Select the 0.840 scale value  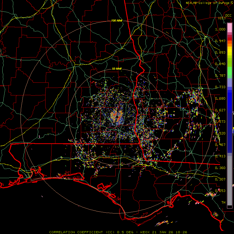[x=220, y=64]
